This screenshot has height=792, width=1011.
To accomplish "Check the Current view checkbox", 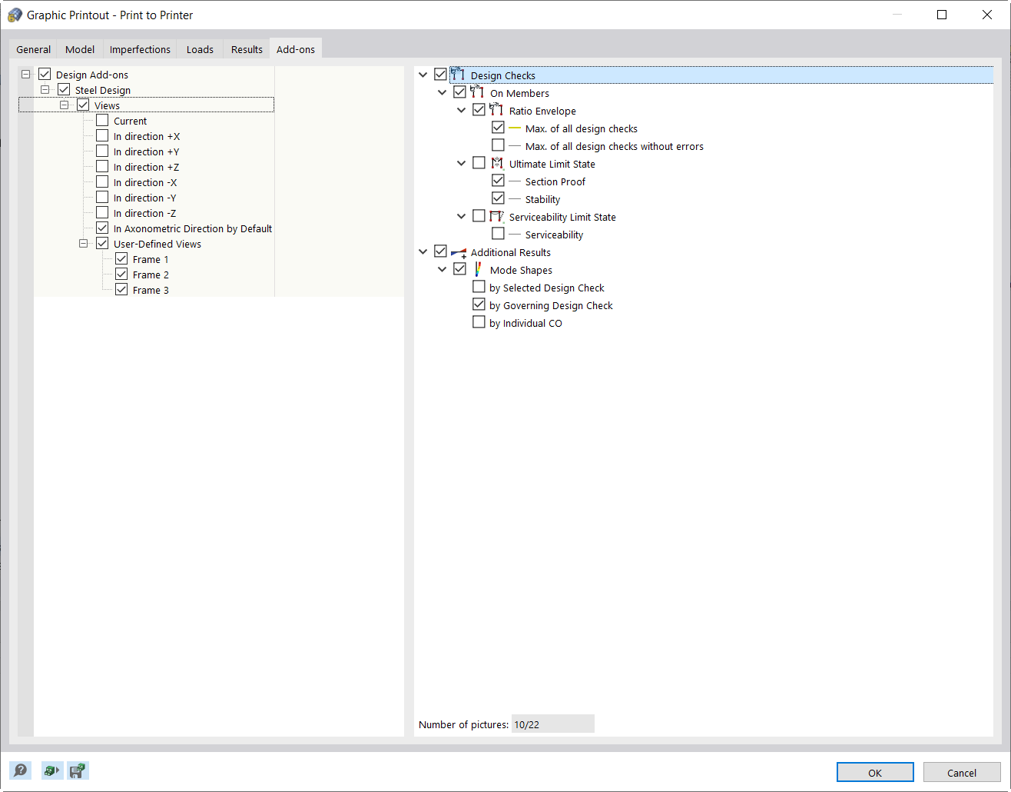I will pos(102,120).
